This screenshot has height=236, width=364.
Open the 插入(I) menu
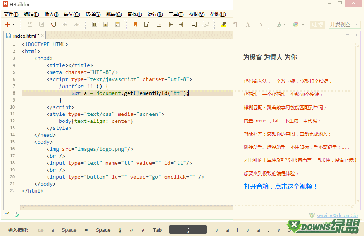[x=51, y=14]
